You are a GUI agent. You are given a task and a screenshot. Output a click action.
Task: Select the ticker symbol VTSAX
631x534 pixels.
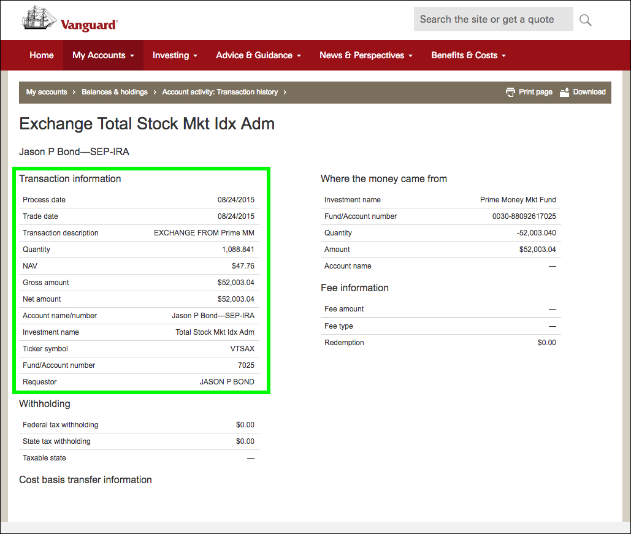242,348
